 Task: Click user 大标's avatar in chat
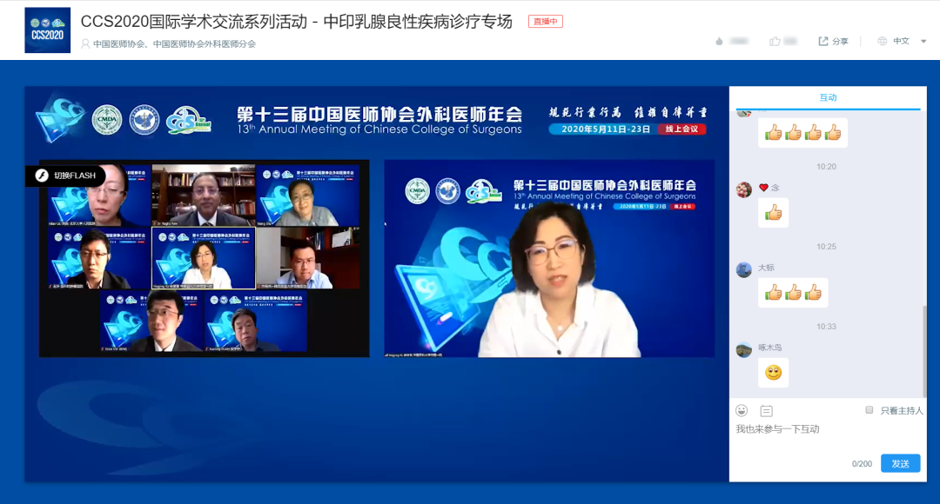click(x=743, y=269)
